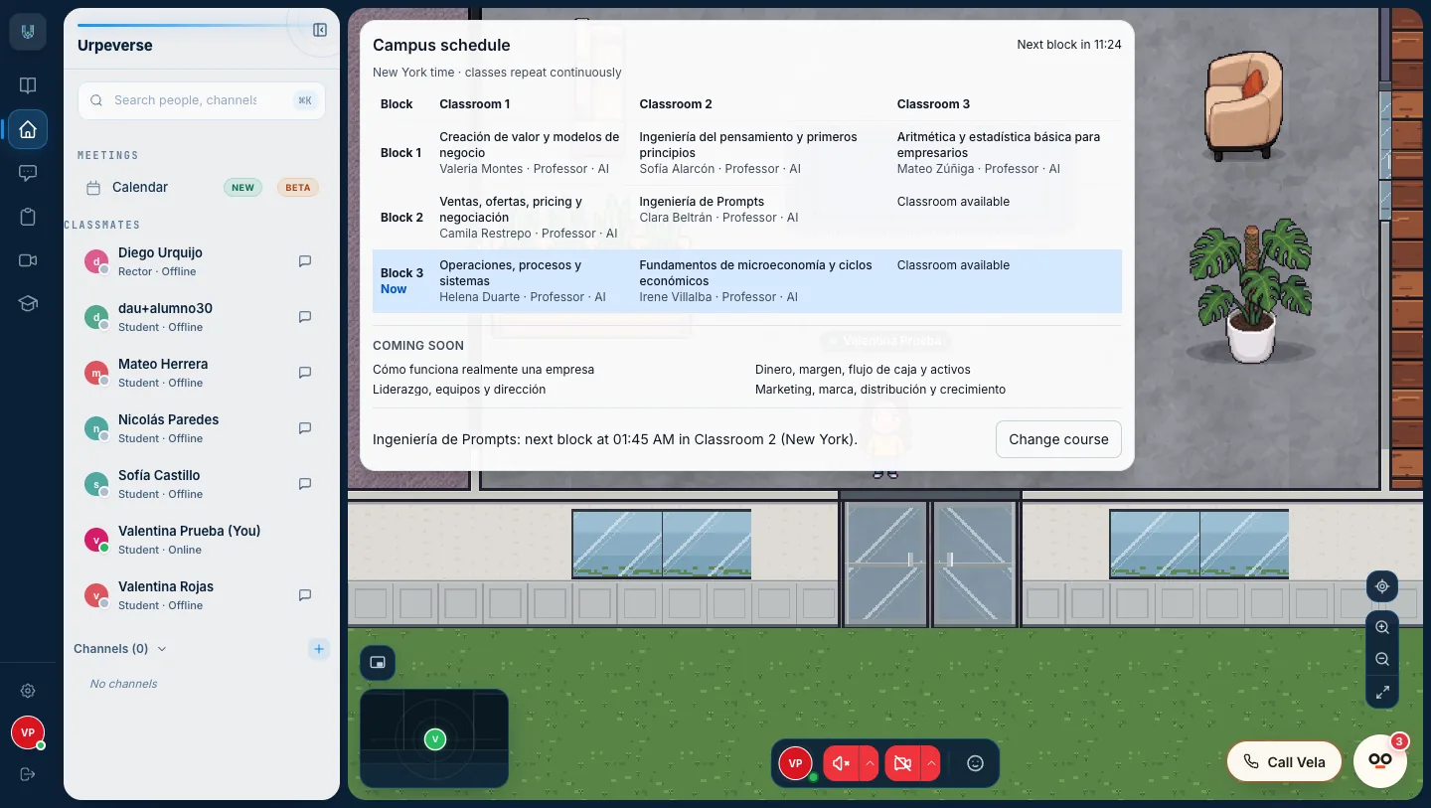Viewport: 1431px width, 808px height.
Task: Zoom out on the campus map
Action: 1382,659
